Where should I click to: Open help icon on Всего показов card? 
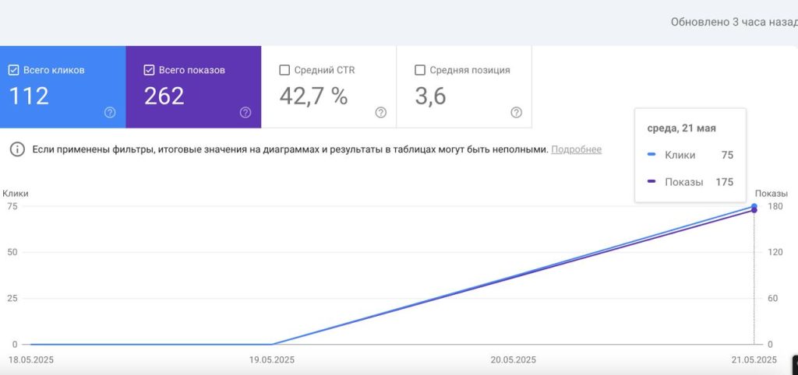click(x=245, y=113)
